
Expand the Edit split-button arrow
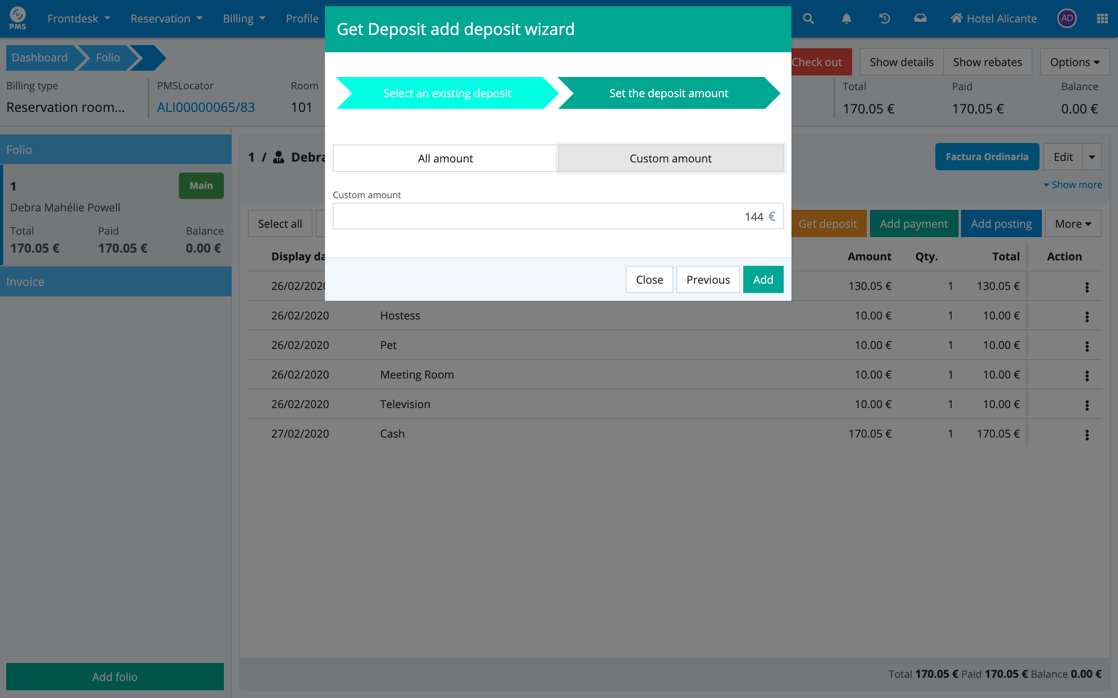(x=1092, y=157)
